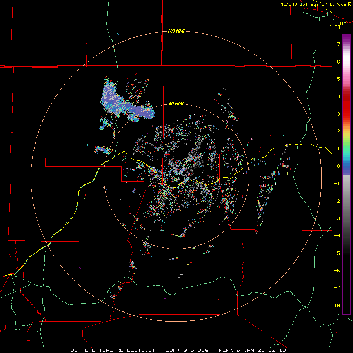Click the 6 dB value on the color scale
The image size is (353, 353).
coord(338,62)
